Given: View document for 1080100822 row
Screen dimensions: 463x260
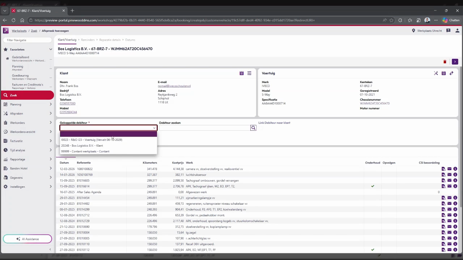Looking at the screenshot, I should pos(443,169).
